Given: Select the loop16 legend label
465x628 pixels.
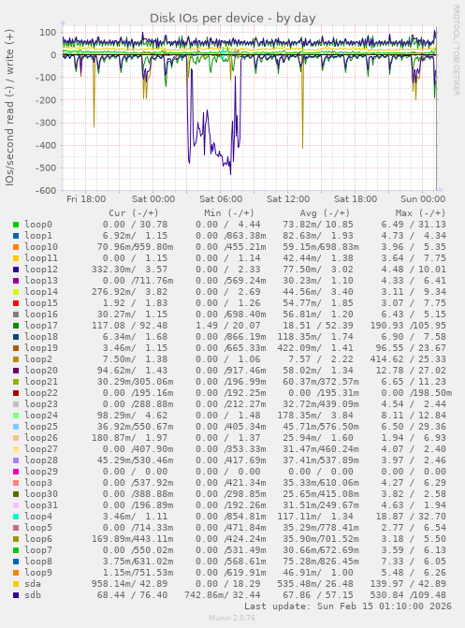Looking at the screenshot, I should 41,314.
